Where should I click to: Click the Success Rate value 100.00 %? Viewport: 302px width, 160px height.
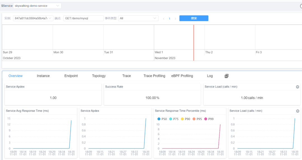click(x=152, y=98)
